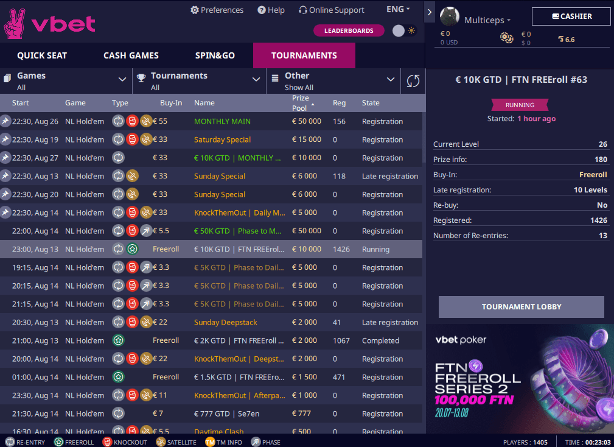Click freeroll star icon on €10K FTN row
The image size is (614, 447).
tap(133, 248)
